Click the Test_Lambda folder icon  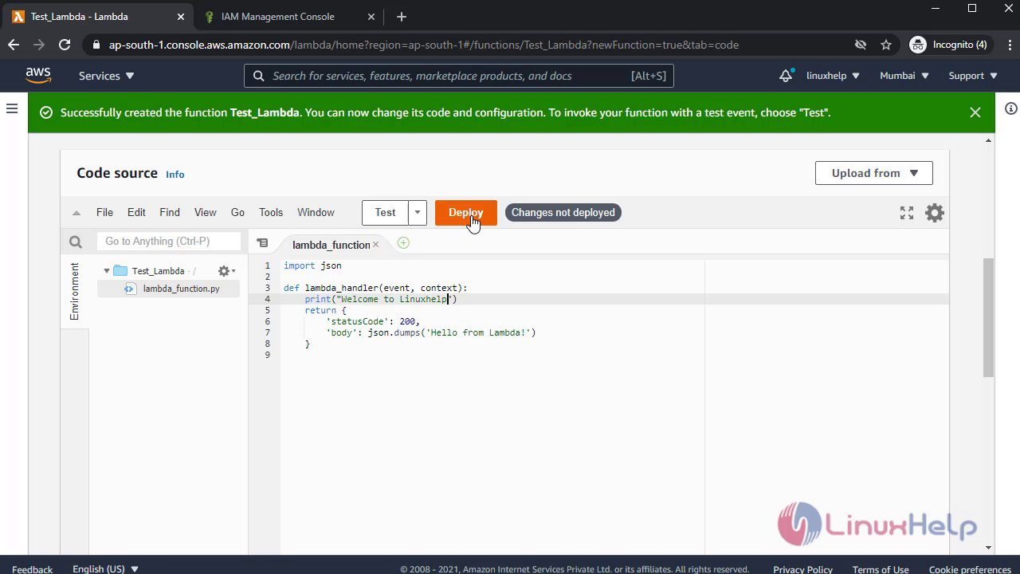coord(120,271)
